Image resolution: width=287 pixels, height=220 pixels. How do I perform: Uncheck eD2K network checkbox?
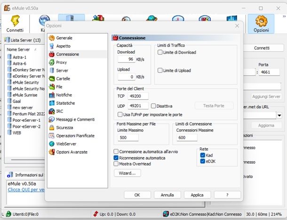click(x=202, y=161)
